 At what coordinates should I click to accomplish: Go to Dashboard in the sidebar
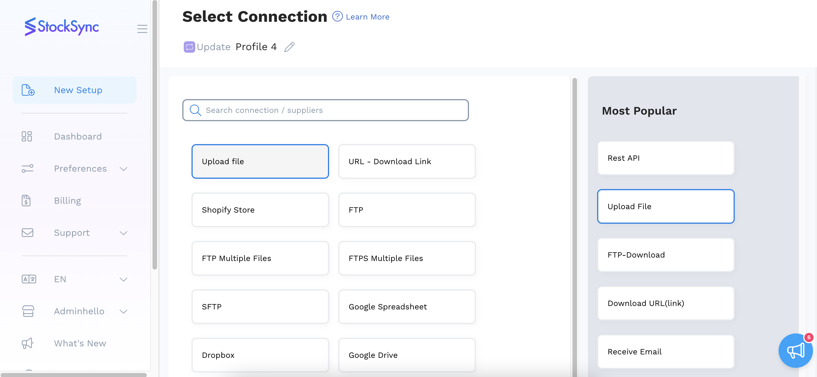[78, 136]
